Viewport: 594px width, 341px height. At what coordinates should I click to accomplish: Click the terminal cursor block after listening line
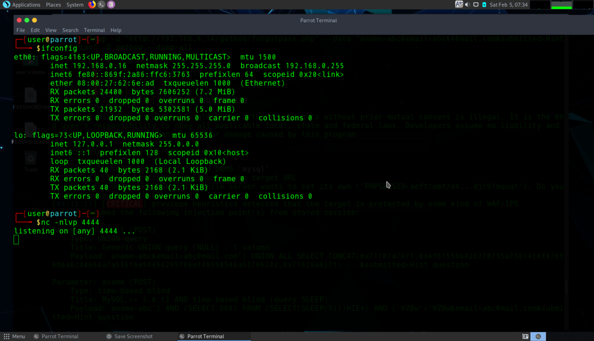(x=16, y=240)
